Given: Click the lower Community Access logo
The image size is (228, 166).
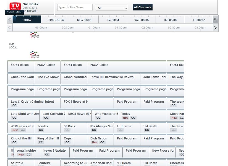Looking at the screenshot, I should [35, 55].
